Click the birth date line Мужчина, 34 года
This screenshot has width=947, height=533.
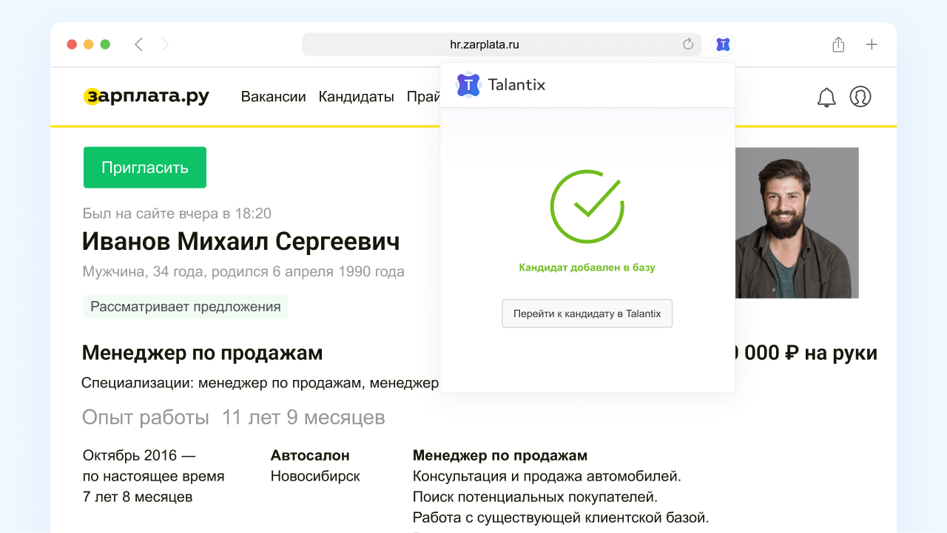[243, 272]
